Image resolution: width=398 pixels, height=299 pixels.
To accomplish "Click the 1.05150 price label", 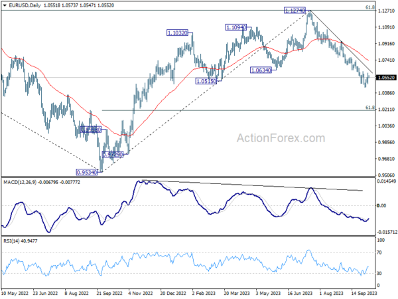I will tap(206, 81).
